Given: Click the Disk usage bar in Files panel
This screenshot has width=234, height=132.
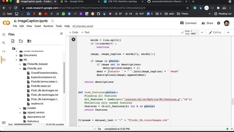Looking at the screenshot, I should tap(29, 124).
